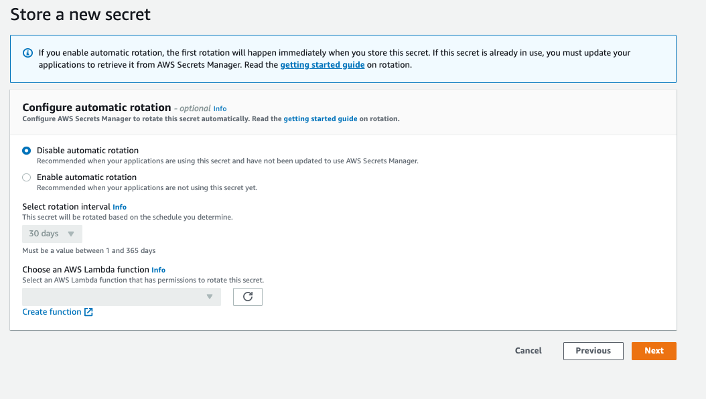Click Cancel to abandon secret creation
Viewport: 706px width, 399px height.
click(528, 351)
